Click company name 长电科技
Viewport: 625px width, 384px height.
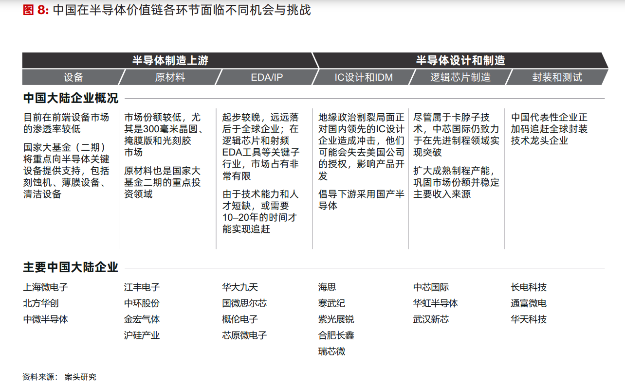pyautogui.click(x=529, y=287)
